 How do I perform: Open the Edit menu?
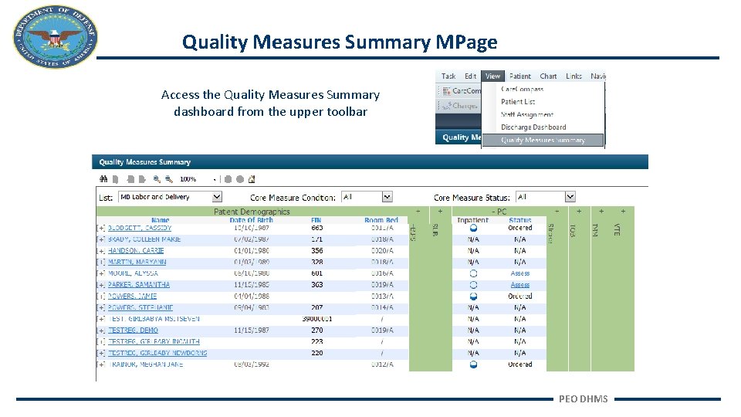click(x=470, y=76)
